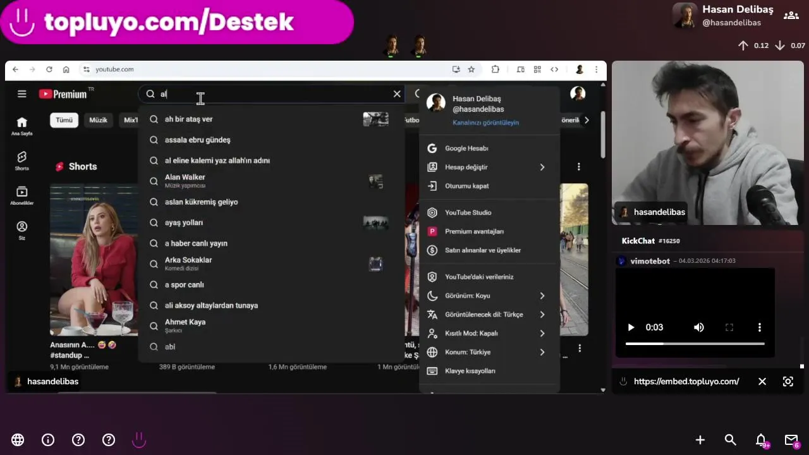
Task: Expand 'Konum: Türkiye' location submenu
Action: coord(489,352)
